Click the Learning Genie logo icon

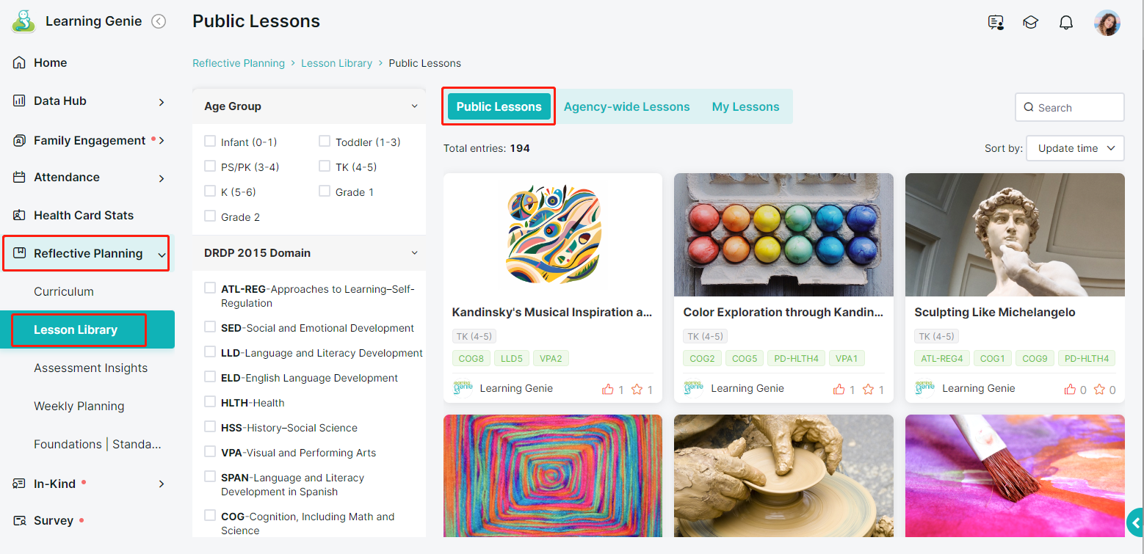[23, 21]
